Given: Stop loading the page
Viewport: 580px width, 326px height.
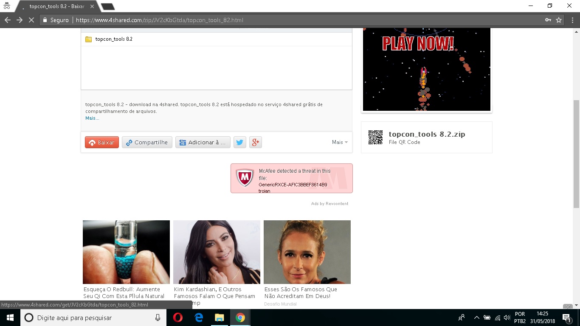Looking at the screenshot, I should pyautogui.click(x=31, y=20).
